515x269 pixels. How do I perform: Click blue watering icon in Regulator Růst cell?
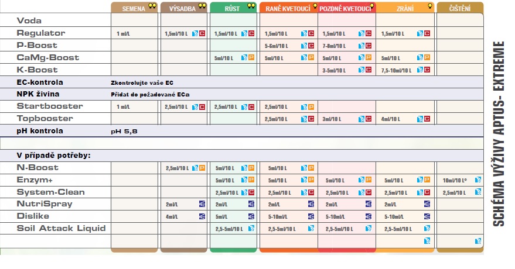244,33
